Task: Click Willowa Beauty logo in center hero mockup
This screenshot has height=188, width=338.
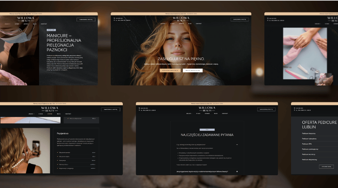Action: tap(181, 18)
